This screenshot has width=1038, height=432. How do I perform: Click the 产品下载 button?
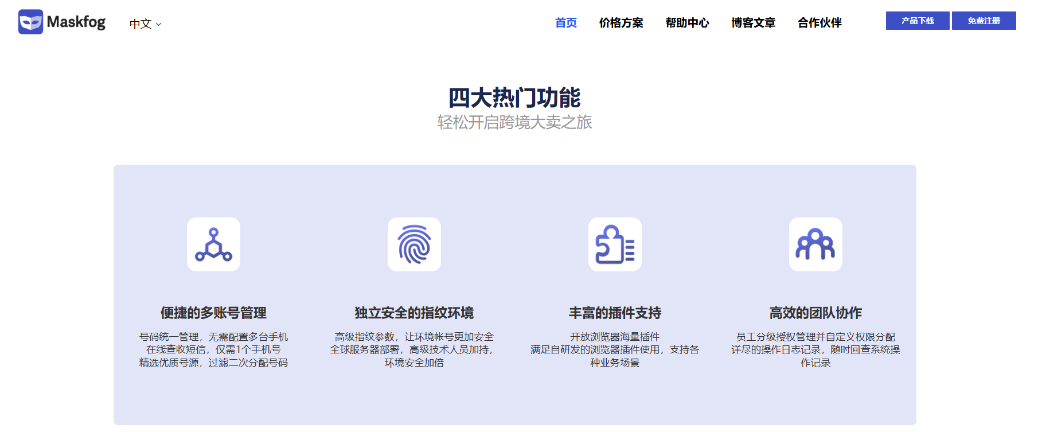coord(918,21)
